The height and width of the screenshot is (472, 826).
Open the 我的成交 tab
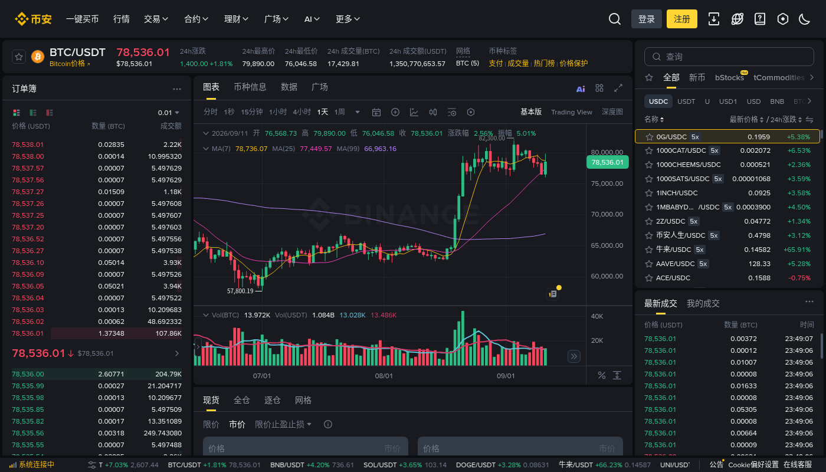click(703, 303)
